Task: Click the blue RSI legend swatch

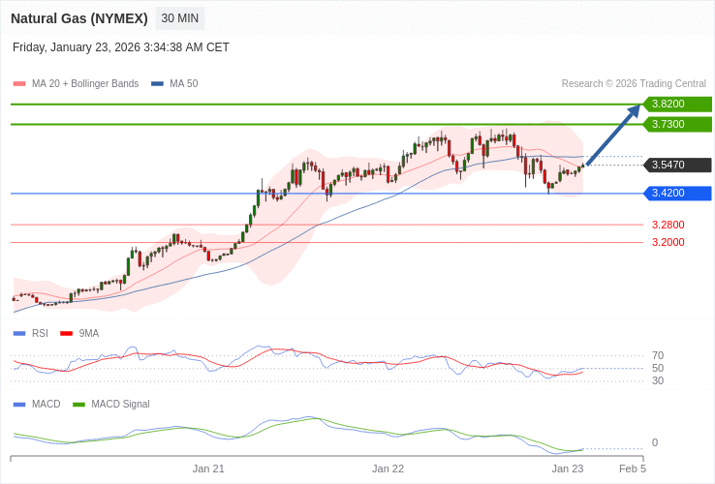Action: [x=19, y=334]
